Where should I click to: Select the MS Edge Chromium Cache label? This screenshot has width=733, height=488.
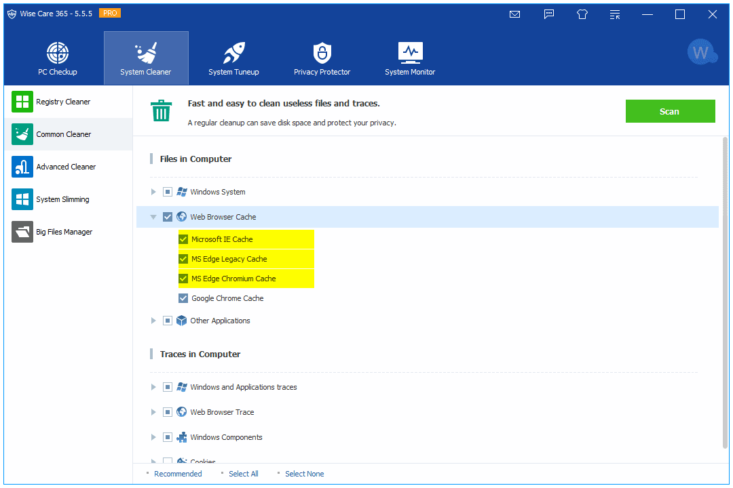pos(233,279)
